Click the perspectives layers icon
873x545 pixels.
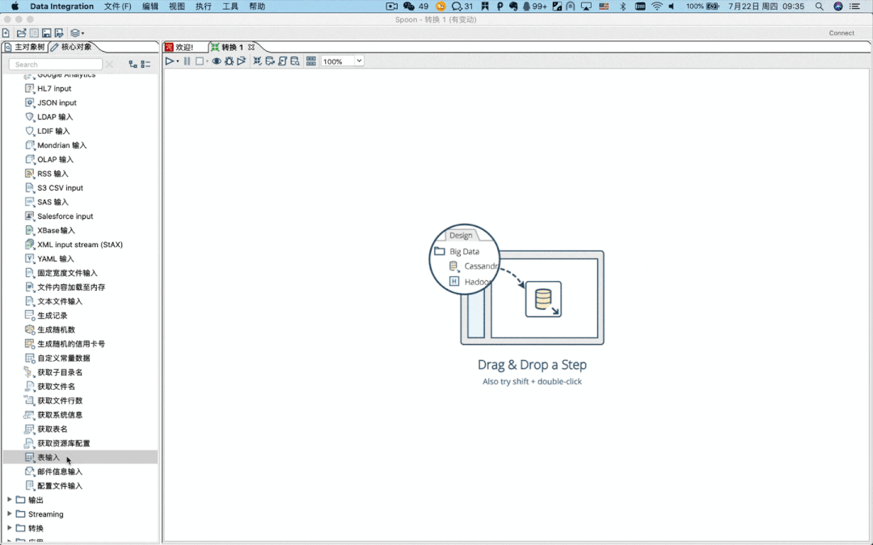75,33
